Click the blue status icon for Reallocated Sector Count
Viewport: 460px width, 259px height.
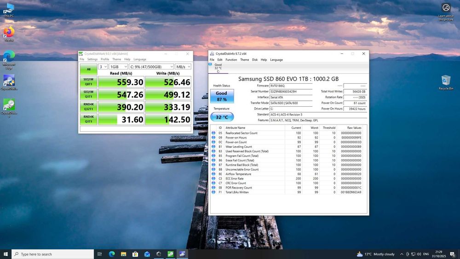[213, 133]
